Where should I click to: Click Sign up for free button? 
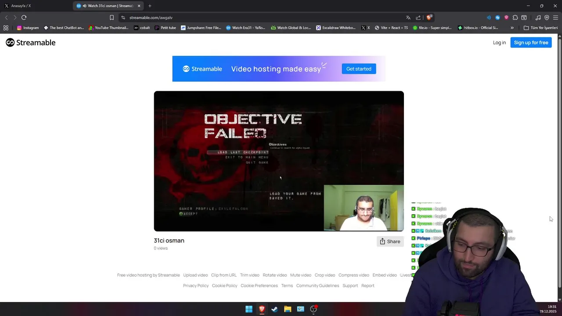tap(531, 43)
